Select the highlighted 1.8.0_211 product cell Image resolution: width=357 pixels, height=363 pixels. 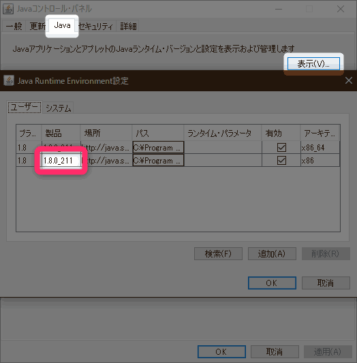pyautogui.click(x=61, y=161)
